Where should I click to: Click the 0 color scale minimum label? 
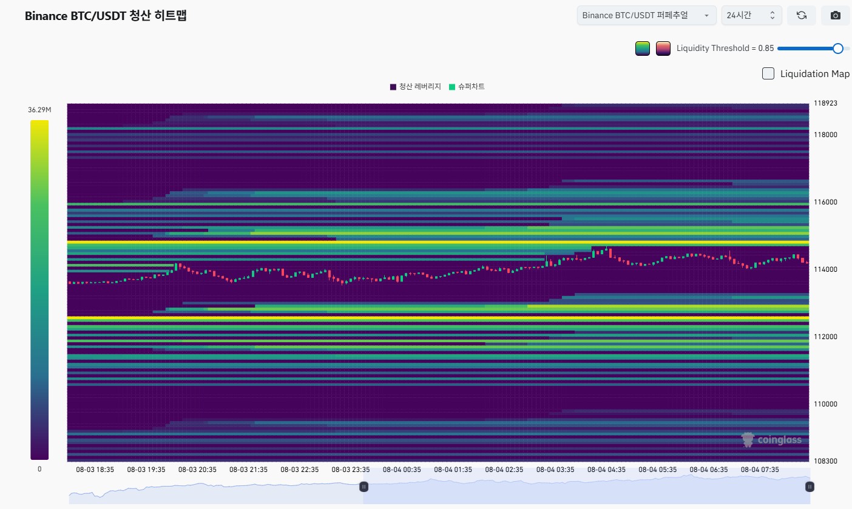pyautogui.click(x=39, y=469)
